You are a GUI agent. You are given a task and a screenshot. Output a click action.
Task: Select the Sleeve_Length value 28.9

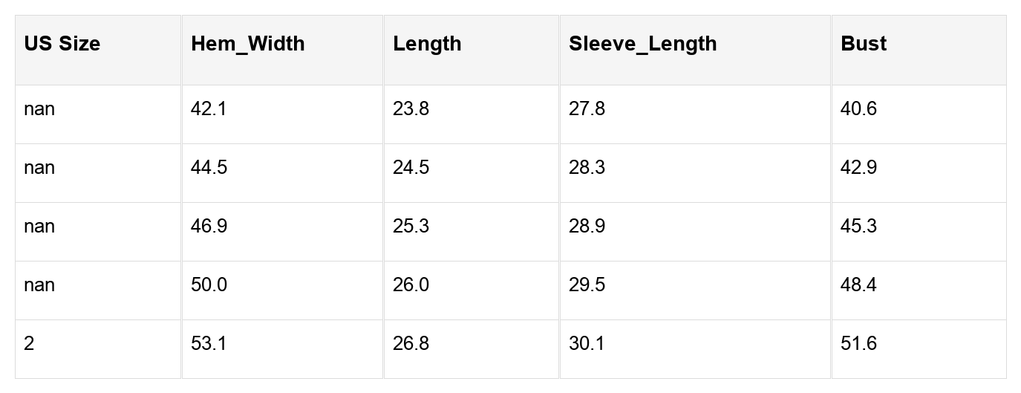[x=587, y=227]
